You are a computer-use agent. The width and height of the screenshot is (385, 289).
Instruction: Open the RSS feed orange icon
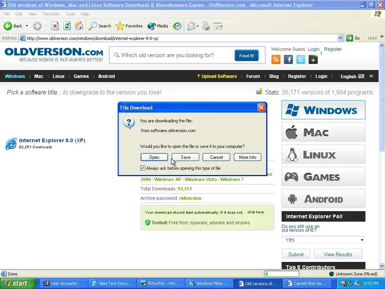[x=276, y=59]
